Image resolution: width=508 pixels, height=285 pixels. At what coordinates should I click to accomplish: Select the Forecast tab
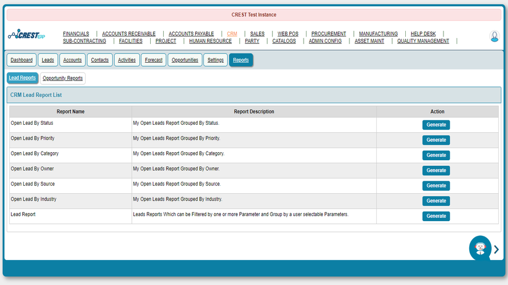coord(154,60)
